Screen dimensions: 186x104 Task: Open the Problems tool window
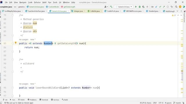point(32,100)
